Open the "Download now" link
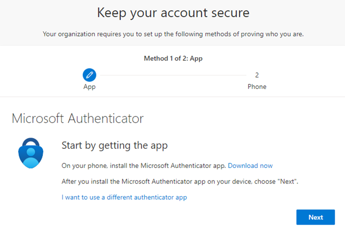The width and height of the screenshot is (345, 233). pyautogui.click(x=250, y=165)
